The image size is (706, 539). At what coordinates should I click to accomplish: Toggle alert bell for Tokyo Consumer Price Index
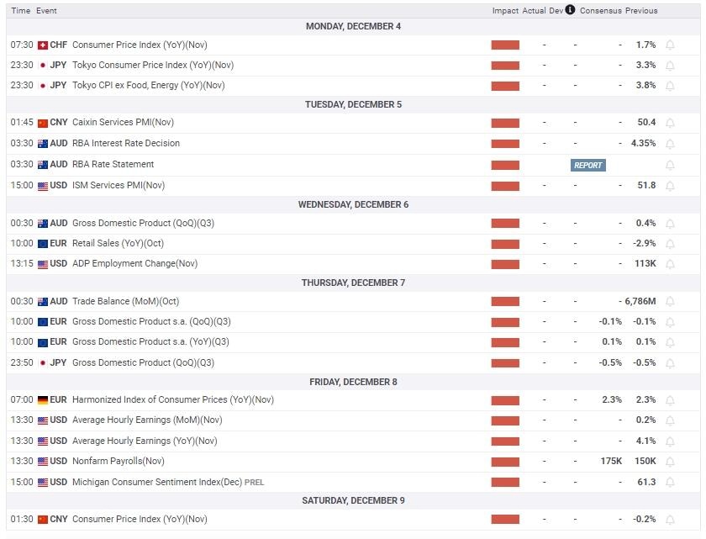pyautogui.click(x=670, y=66)
